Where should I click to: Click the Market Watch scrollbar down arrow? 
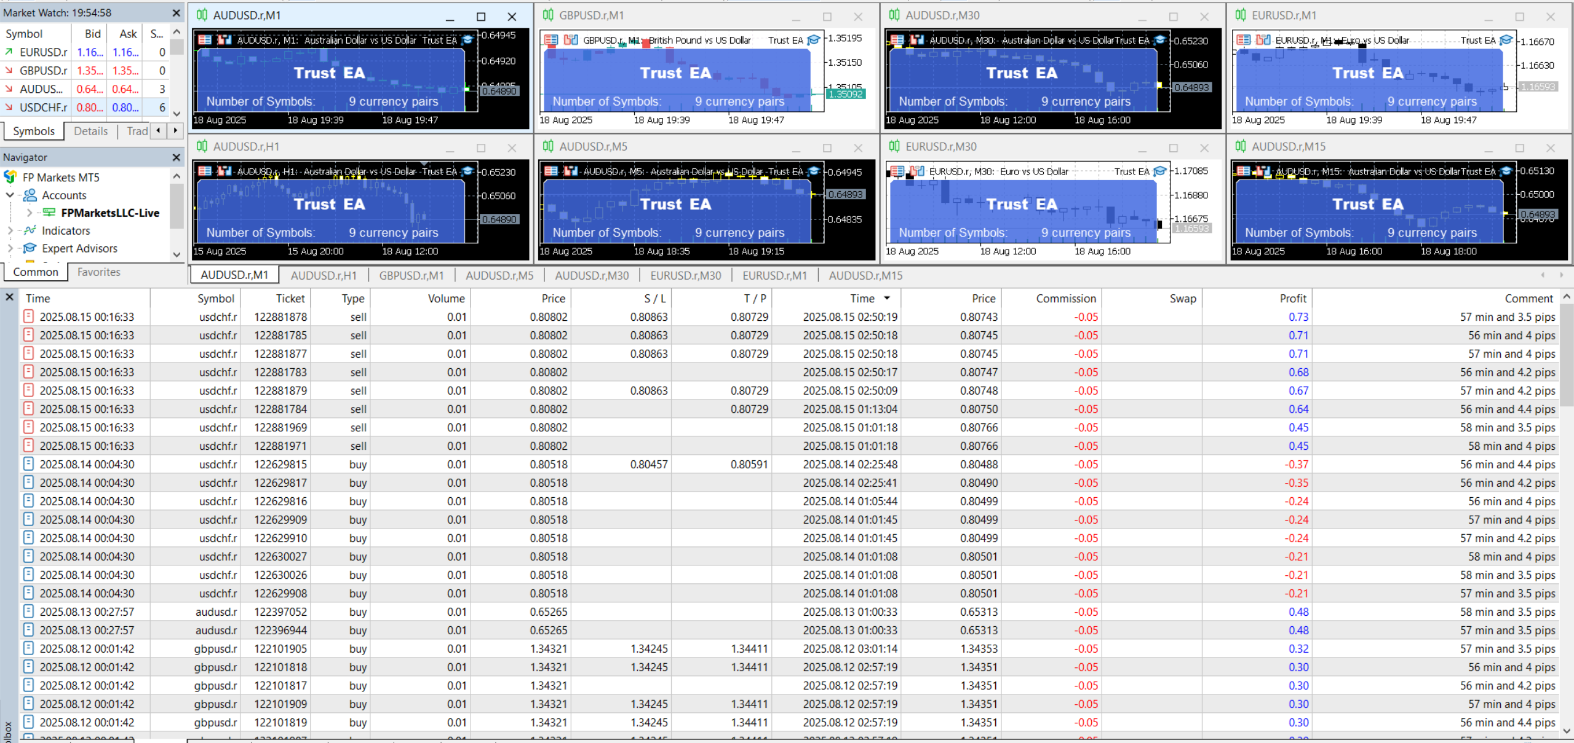pyautogui.click(x=177, y=114)
